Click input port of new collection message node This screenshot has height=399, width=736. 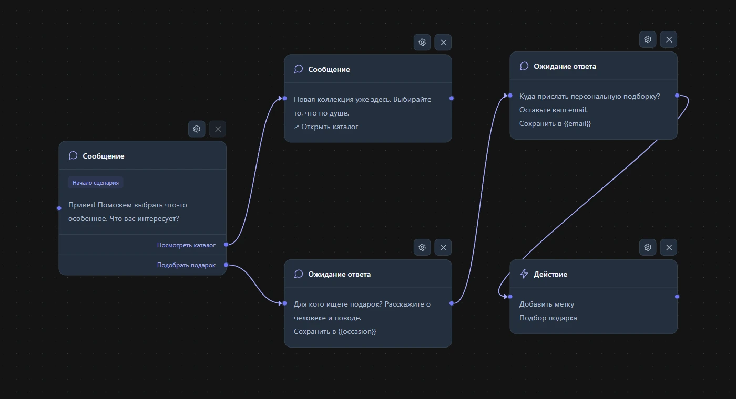coord(284,98)
